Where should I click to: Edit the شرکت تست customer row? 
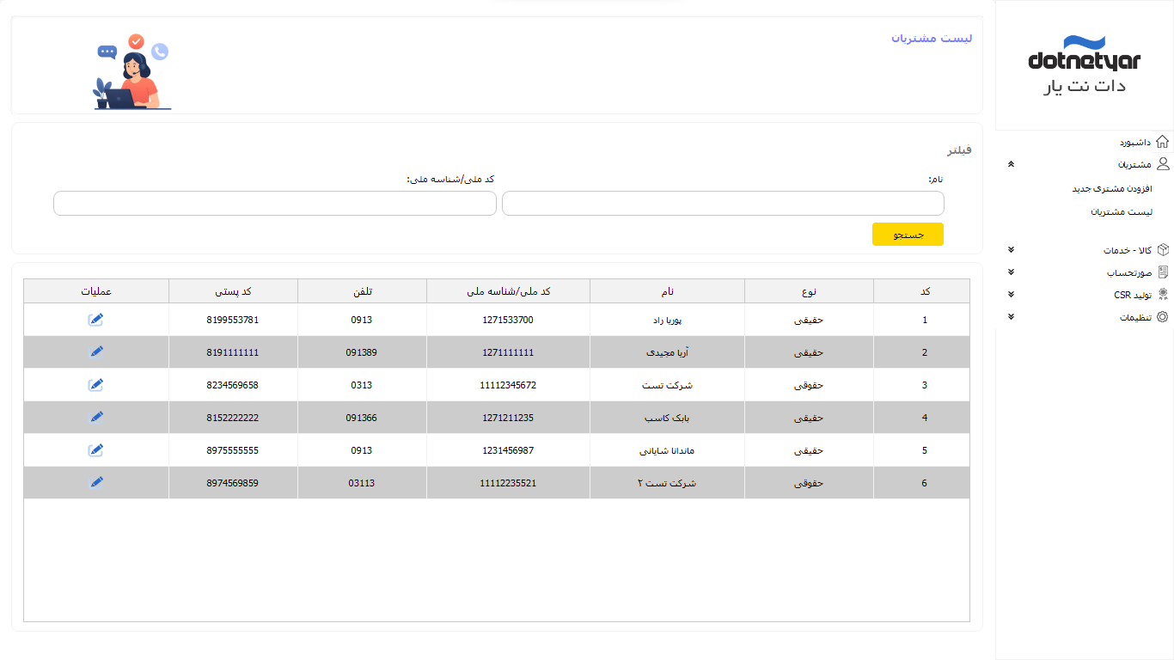click(x=96, y=385)
